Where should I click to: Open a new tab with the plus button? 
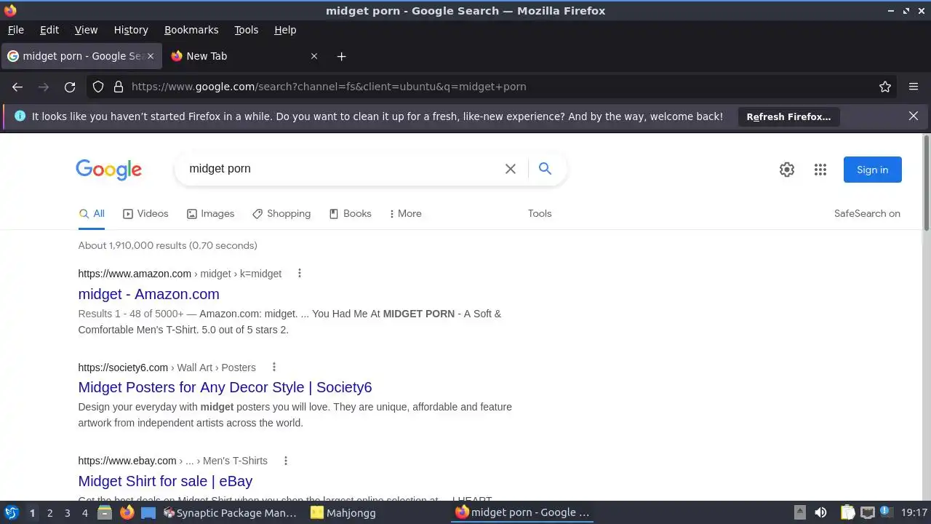[x=341, y=56]
